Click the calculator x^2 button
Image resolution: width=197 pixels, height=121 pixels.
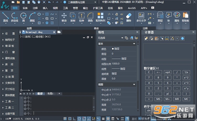click(x=186, y=78)
